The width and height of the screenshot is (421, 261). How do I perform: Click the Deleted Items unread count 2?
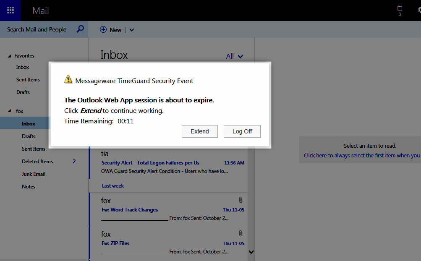pyautogui.click(x=74, y=162)
